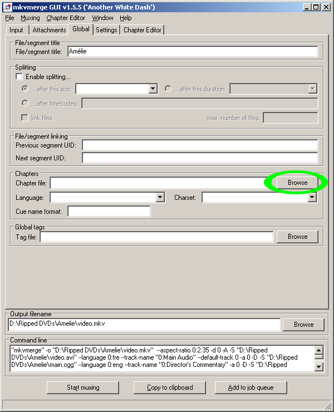Click the Start muxing button
Image resolution: width=334 pixels, height=412 pixels.
pos(83,388)
